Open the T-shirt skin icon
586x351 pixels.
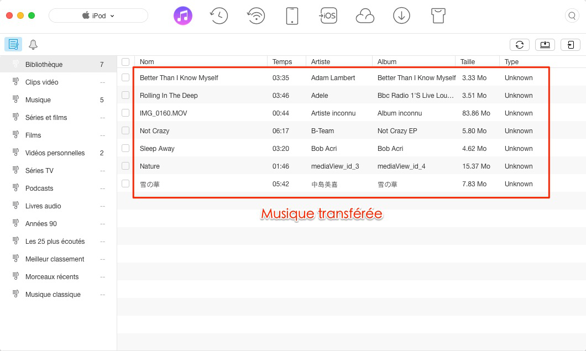click(x=438, y=15)
